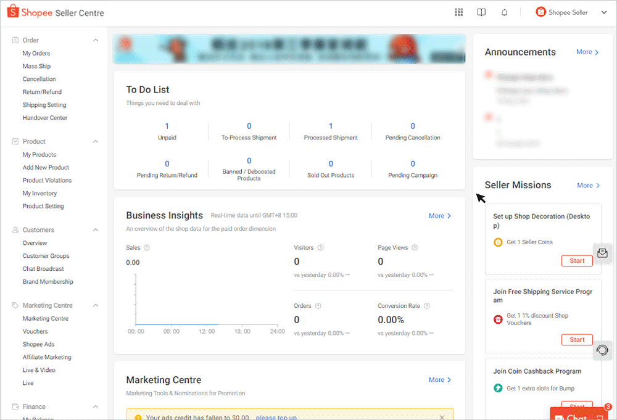Image resolution: width=617 pixels, height=420 pixels.
Task: Click the Marketing Centre tag icon
Action: 14,305
